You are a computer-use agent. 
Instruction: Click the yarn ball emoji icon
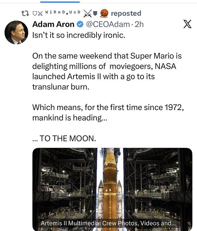[104, 13]
